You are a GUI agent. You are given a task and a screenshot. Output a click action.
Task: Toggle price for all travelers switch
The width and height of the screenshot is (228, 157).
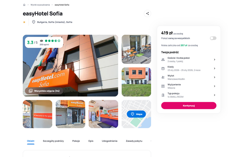click(x=213, y=38)
